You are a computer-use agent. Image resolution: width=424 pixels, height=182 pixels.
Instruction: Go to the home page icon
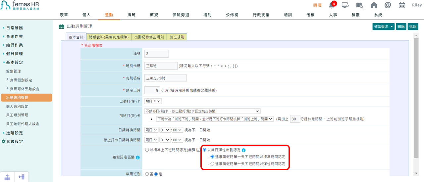[x=374, y=5]
